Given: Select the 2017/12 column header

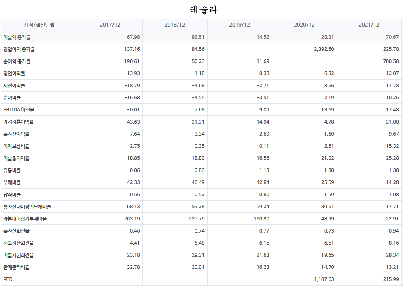Looking at the screenshot, I should click(110, 25).
